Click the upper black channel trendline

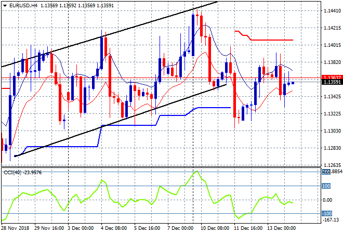click(109, 35)
